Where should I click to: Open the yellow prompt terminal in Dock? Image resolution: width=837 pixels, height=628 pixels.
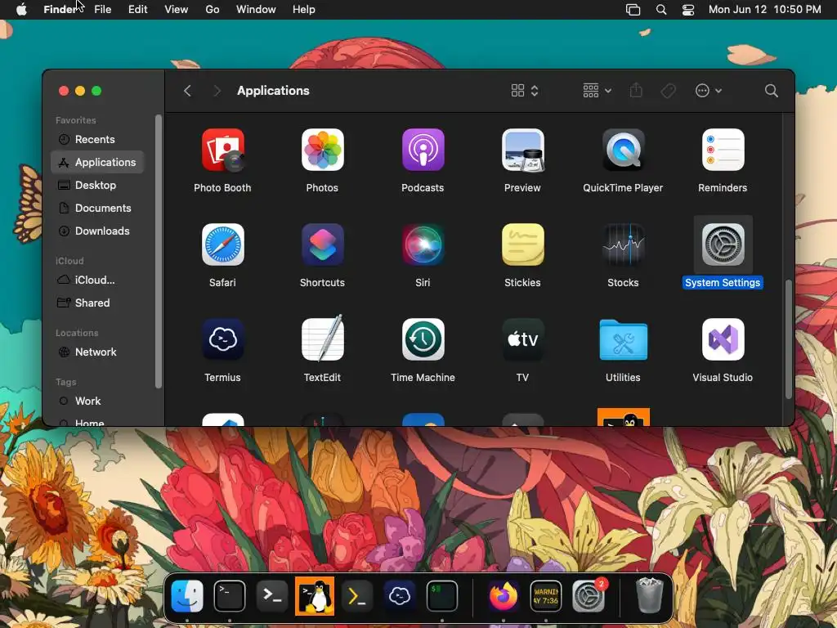pos(356,596)
